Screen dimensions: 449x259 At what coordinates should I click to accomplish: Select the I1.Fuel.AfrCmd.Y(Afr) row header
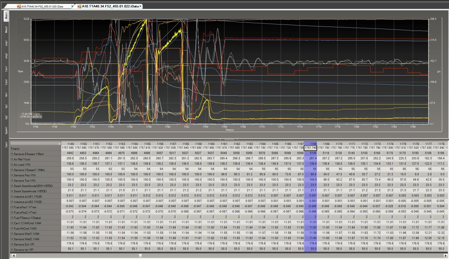coord(36,228)
